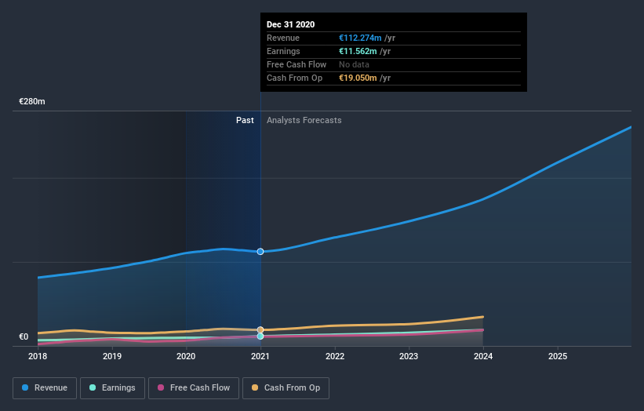The width and height of the screenshot is (644, 411).
Task: Toggle the Free Cash Flow legend button
Action: tap(194, 388)
